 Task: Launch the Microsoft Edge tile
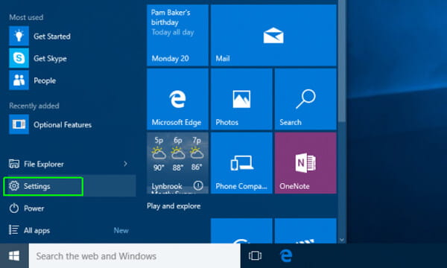pos(177,100)
